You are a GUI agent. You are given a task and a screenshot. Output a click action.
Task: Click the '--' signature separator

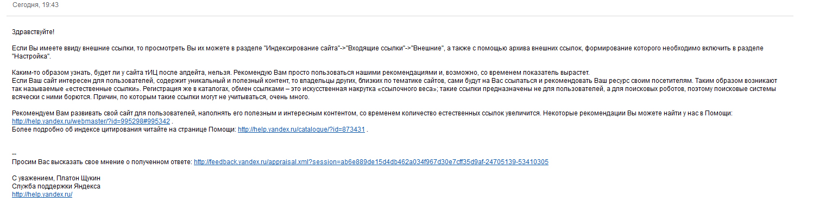click(x=14, y=154)
